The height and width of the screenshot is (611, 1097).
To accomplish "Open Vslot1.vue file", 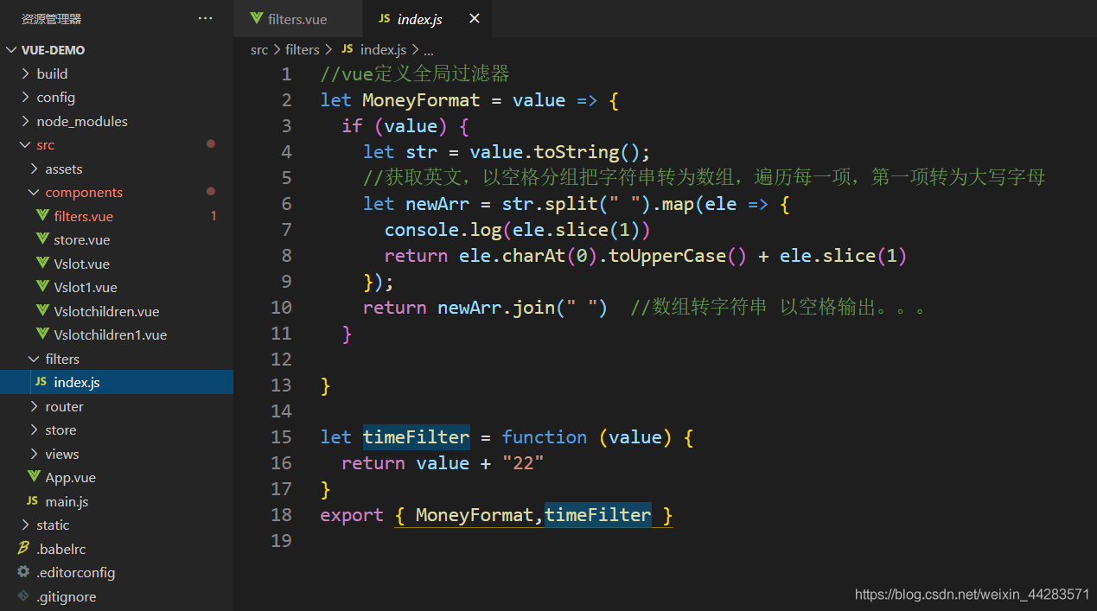I will 117,287.
